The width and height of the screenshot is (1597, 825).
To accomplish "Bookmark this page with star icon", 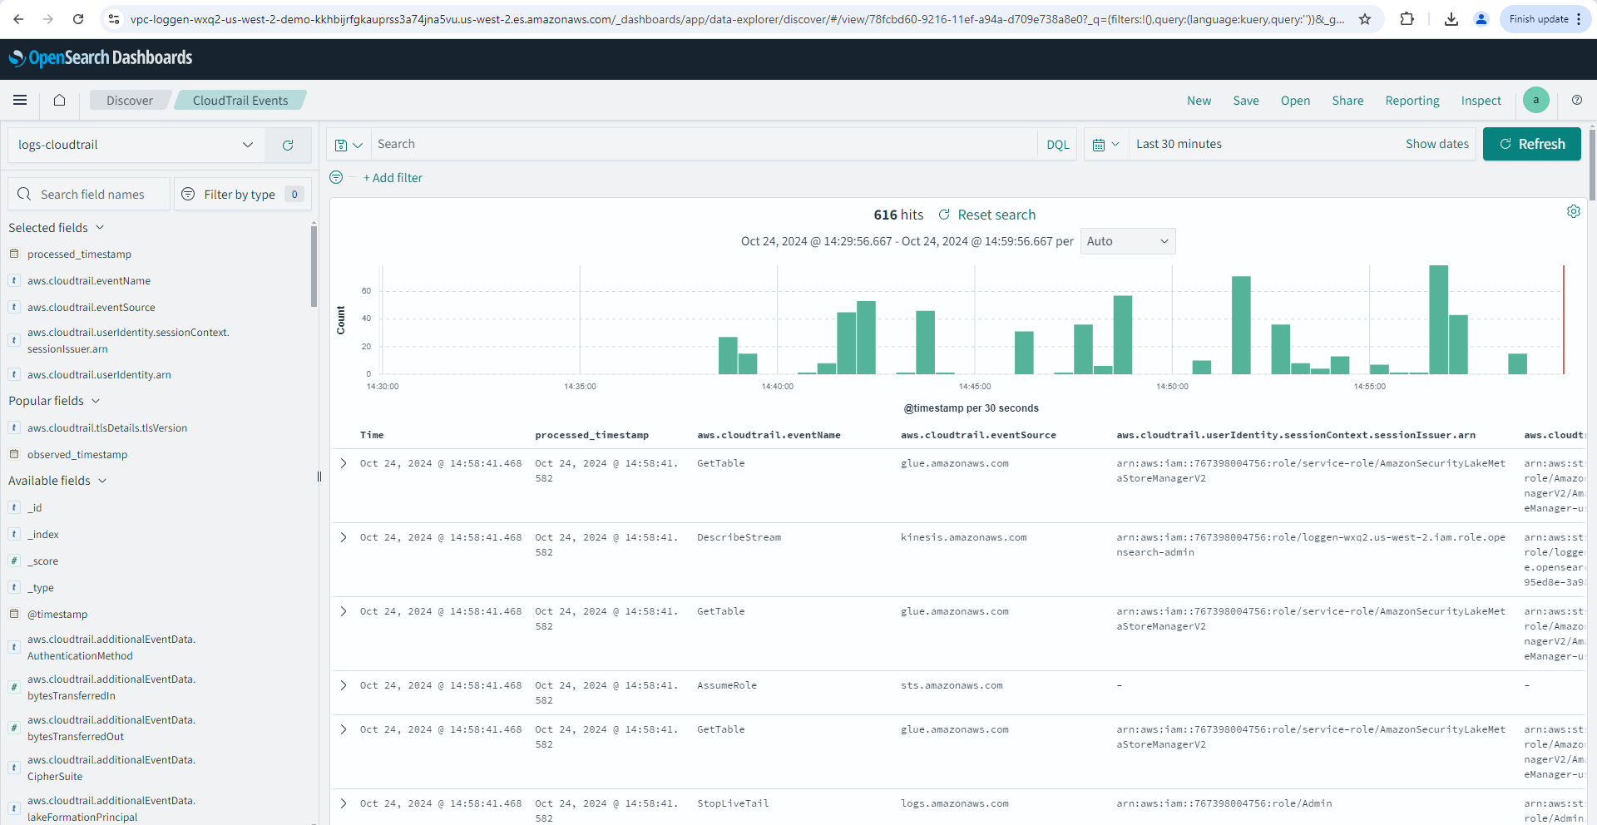I will click(x=1365, y=19).
